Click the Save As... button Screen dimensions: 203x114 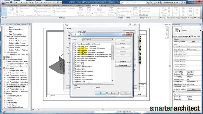(x=123, y=44)
